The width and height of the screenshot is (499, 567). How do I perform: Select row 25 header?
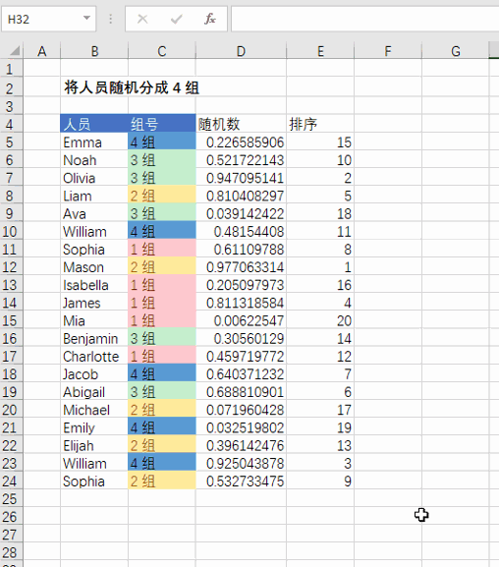click(12, 499)
